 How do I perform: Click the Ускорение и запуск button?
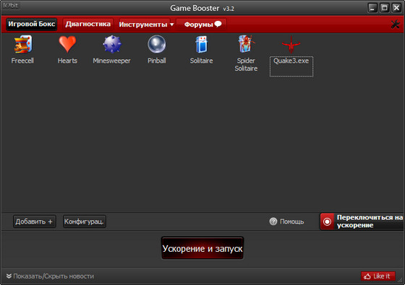point(202,248)
